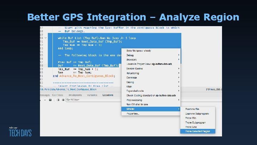Screen dimensions: 257x145
Task: Click the 'Prev_Buf := Tmp_Buf;' code line
Action: [x=75, y=62]
